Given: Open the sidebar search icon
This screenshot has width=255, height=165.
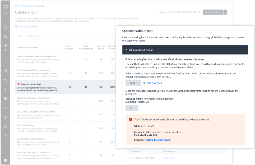Looking at the screenshot, I should 5,15.
